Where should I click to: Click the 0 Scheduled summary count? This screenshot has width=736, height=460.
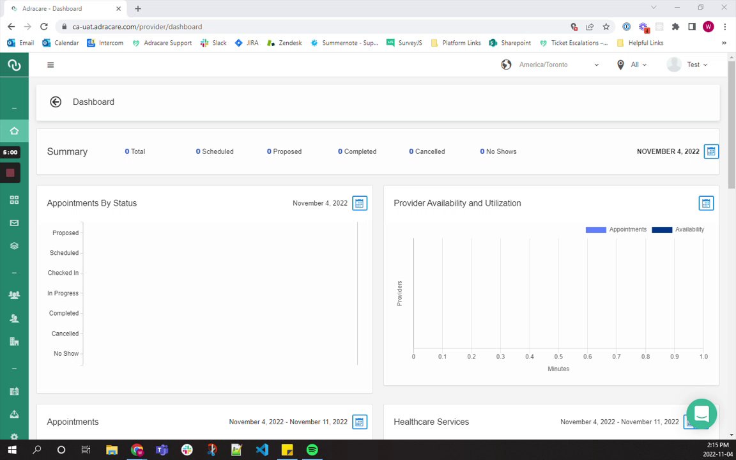(x=215, y=151)
